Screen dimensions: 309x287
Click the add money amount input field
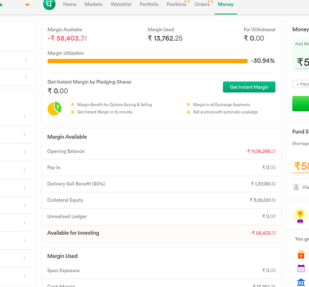(x=302, y=63)
